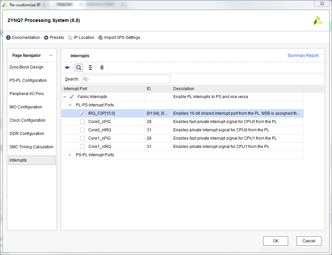Open Documentation info icon
The image size is (332, 255).
[x=8, y=38]
